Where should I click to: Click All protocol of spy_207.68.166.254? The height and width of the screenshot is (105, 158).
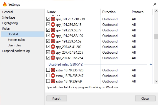[134, 58]
